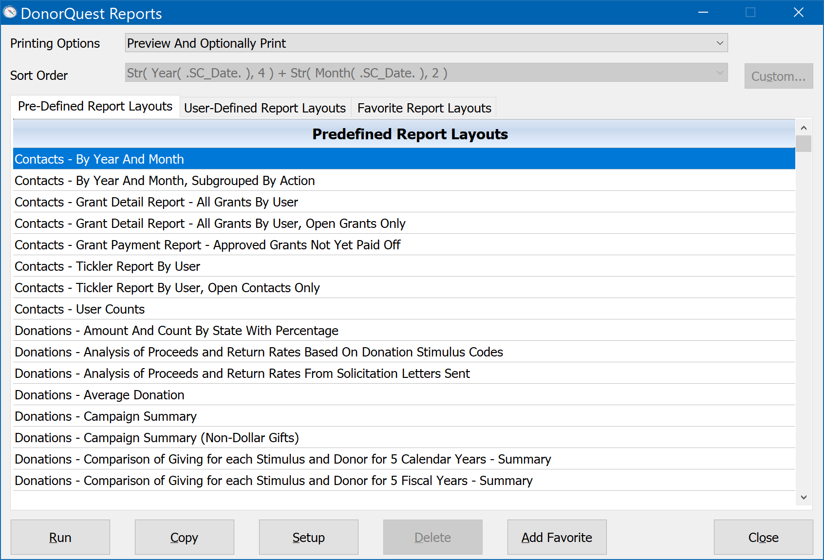The height and width of the screenshot is (560, 824).
Task: Select Donations - Campaign Summary row
Action: click(404, 416)
